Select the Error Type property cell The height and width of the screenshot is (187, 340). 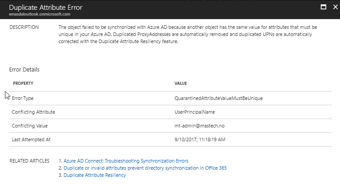tap(23, 98)
